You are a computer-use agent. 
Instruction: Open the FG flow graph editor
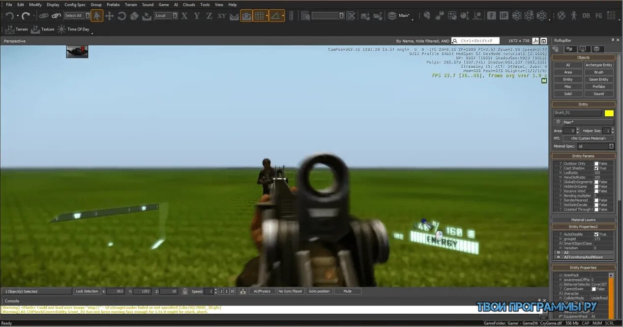(x=598, y=16)
